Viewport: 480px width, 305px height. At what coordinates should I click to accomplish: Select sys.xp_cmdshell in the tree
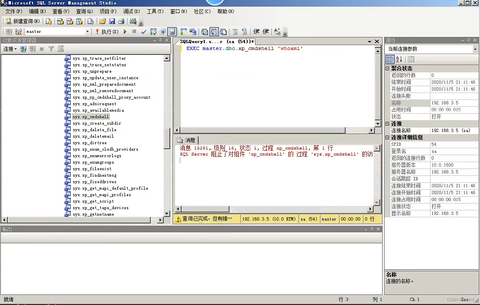point(91,117)
